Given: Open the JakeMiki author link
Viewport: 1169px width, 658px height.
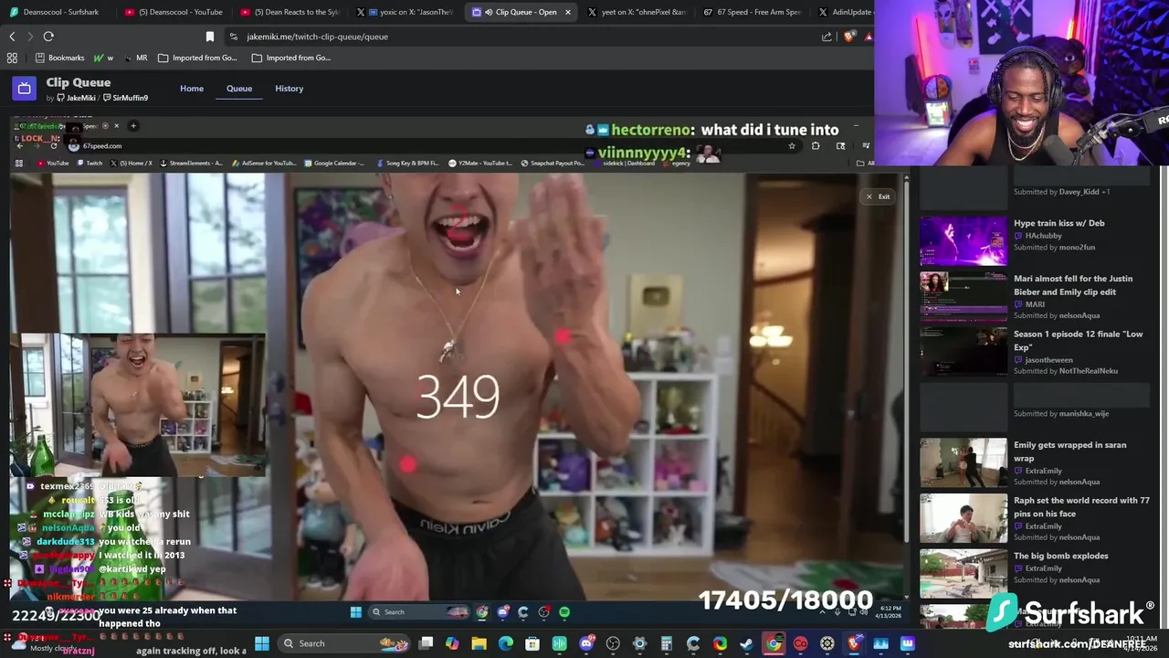Looking at the screenshot, I should click(x=76, y=98).
